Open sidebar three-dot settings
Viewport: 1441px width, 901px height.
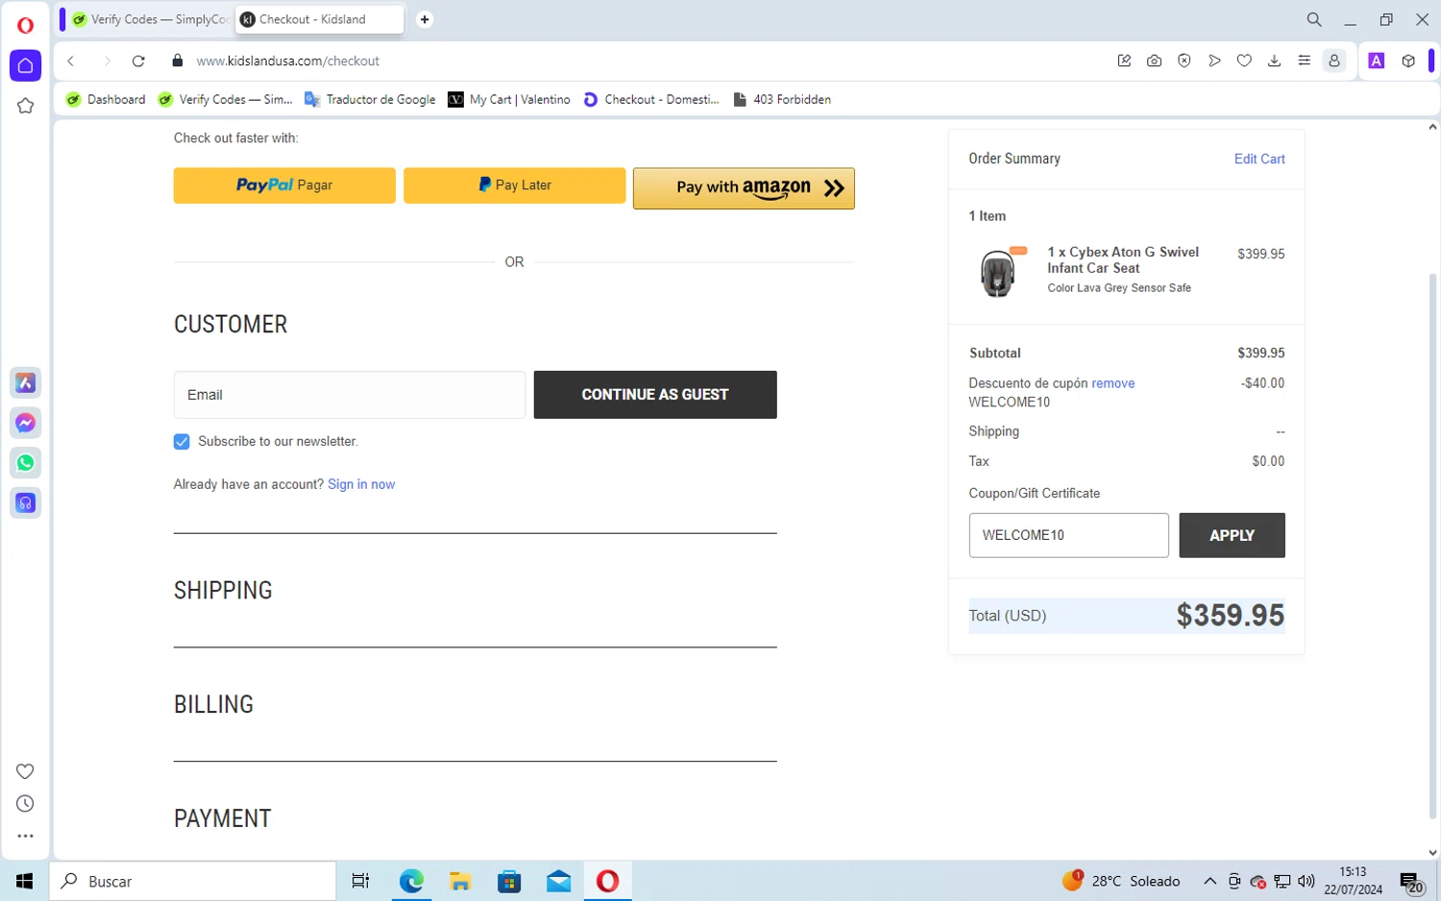pos(26,836)
